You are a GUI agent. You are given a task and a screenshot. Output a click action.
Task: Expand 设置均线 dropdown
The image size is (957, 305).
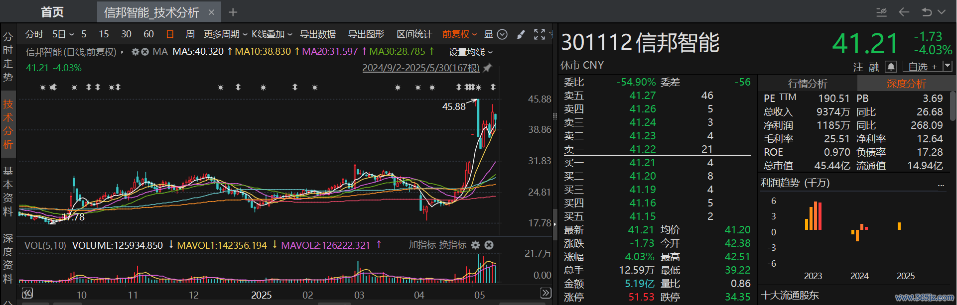click(x=471, y=52)
